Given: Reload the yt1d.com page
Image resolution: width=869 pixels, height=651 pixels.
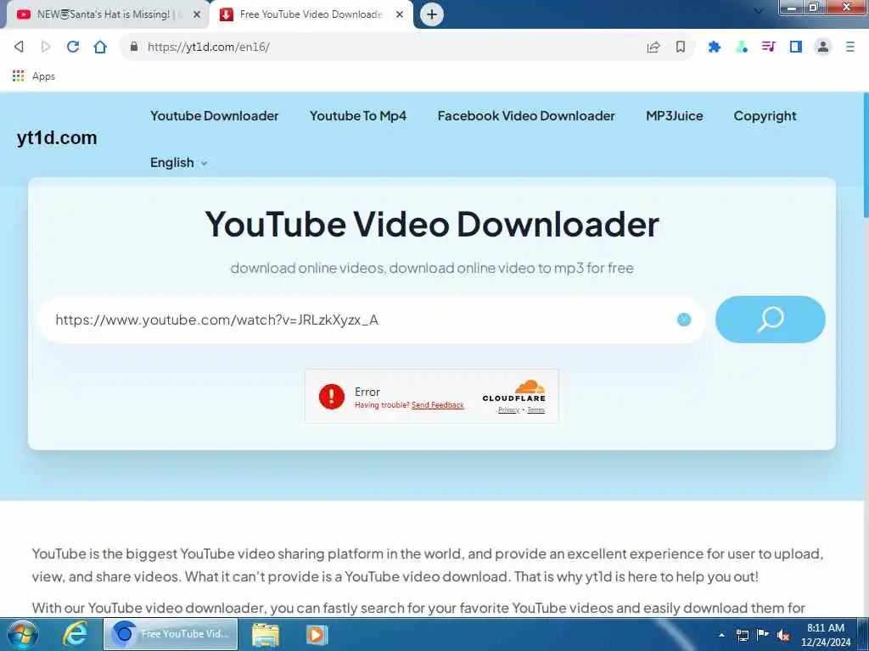Looking at the screenshot, I should [73, 47].
